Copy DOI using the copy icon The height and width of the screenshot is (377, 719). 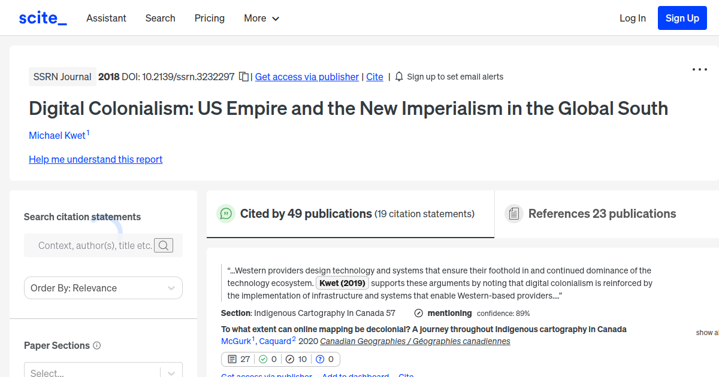click(x=243, y=77)
